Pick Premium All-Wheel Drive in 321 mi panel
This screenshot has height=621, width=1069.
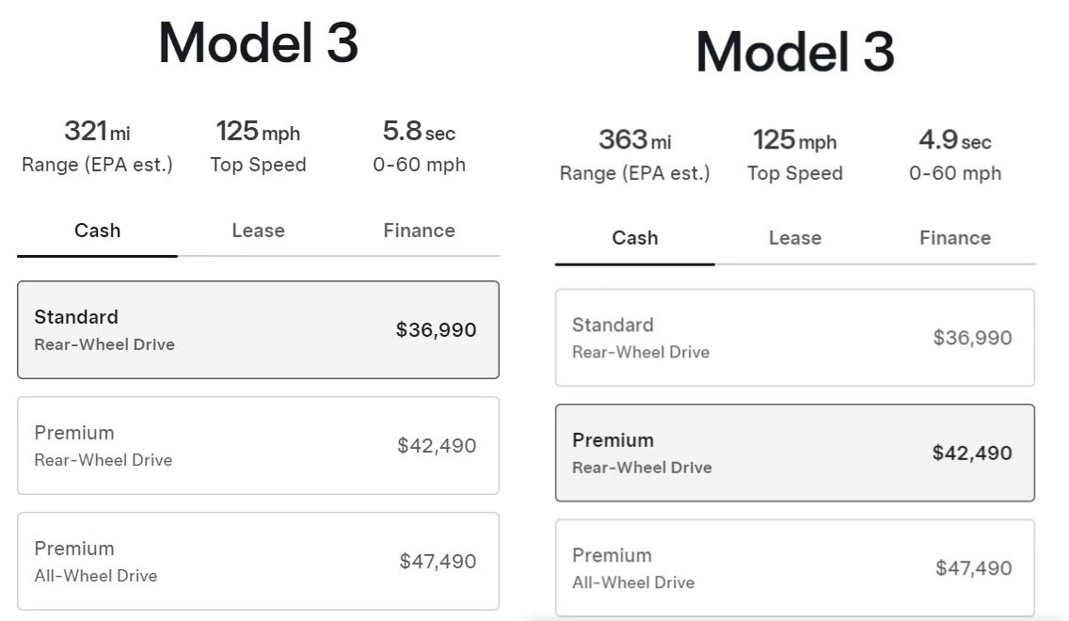tap(258, 562)
